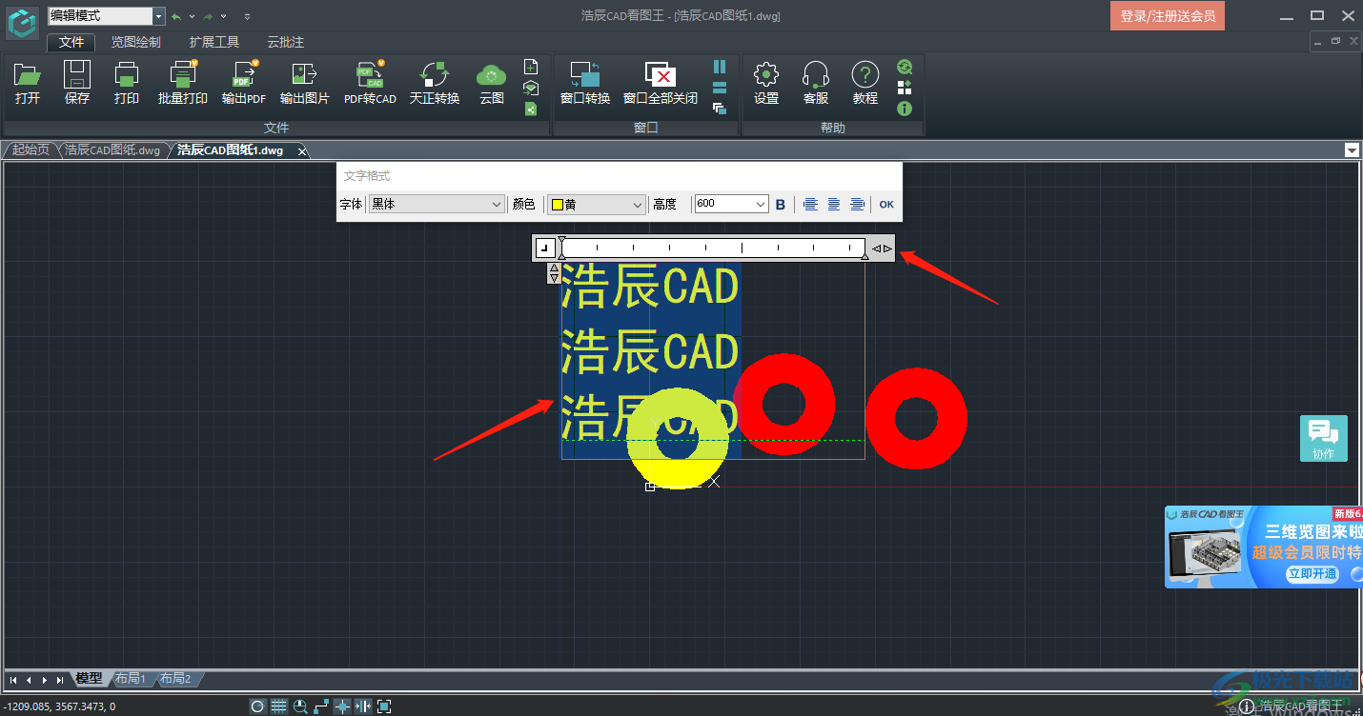1363x716 pixels.
Task: Click the text ruler width arrows
Action: pyautogui.click(x=882, y=249)
